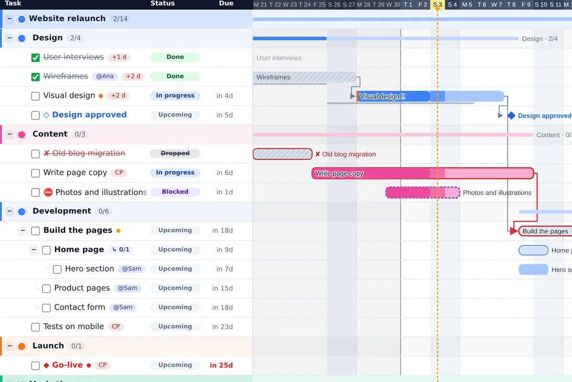The width and height of the screenshot is (572, 382).
Task: Select the Hero section Gantt bar
Action: coord(533,270)
